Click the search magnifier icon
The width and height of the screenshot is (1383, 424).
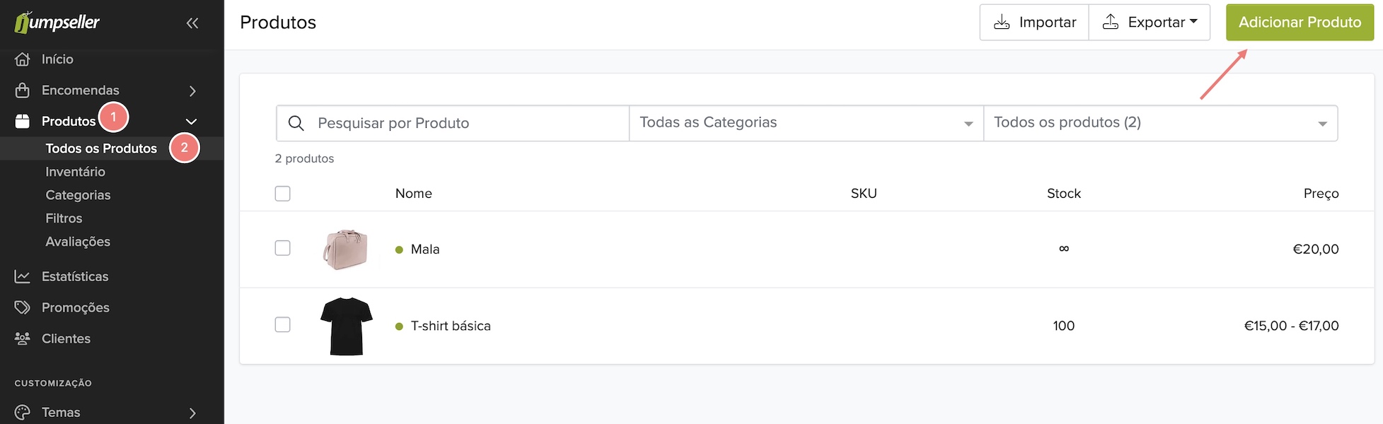tap(296, 123)
